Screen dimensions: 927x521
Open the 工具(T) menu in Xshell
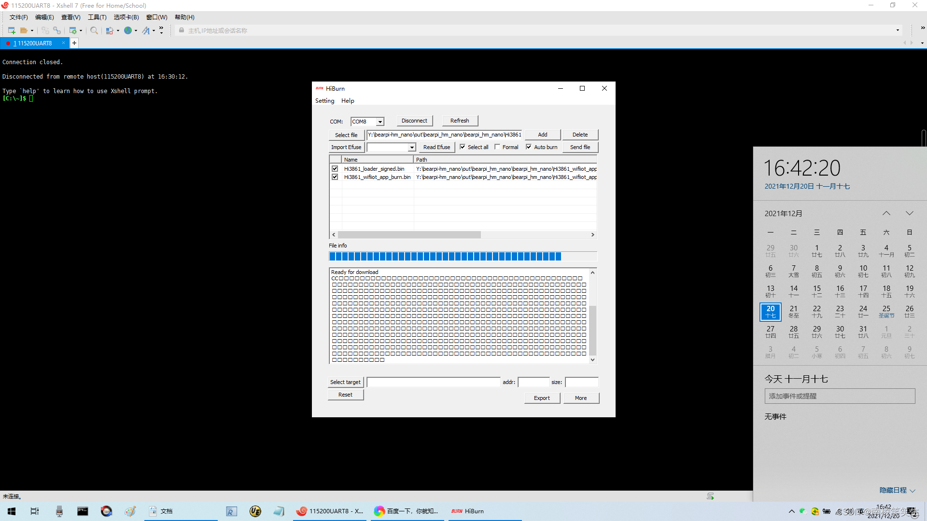(97, 17)
